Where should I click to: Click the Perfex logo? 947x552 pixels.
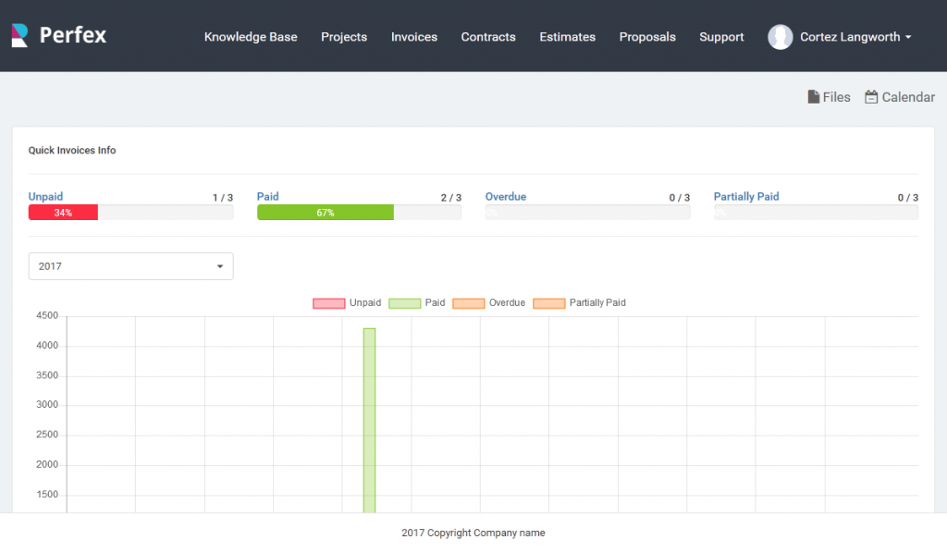coord(59,35)
